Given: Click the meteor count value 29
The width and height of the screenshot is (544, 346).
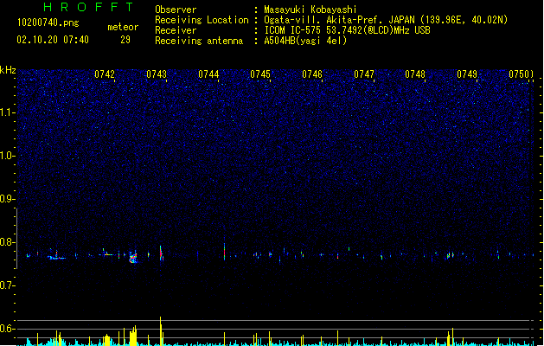Looking at the screenshot, I should [125, 40].
